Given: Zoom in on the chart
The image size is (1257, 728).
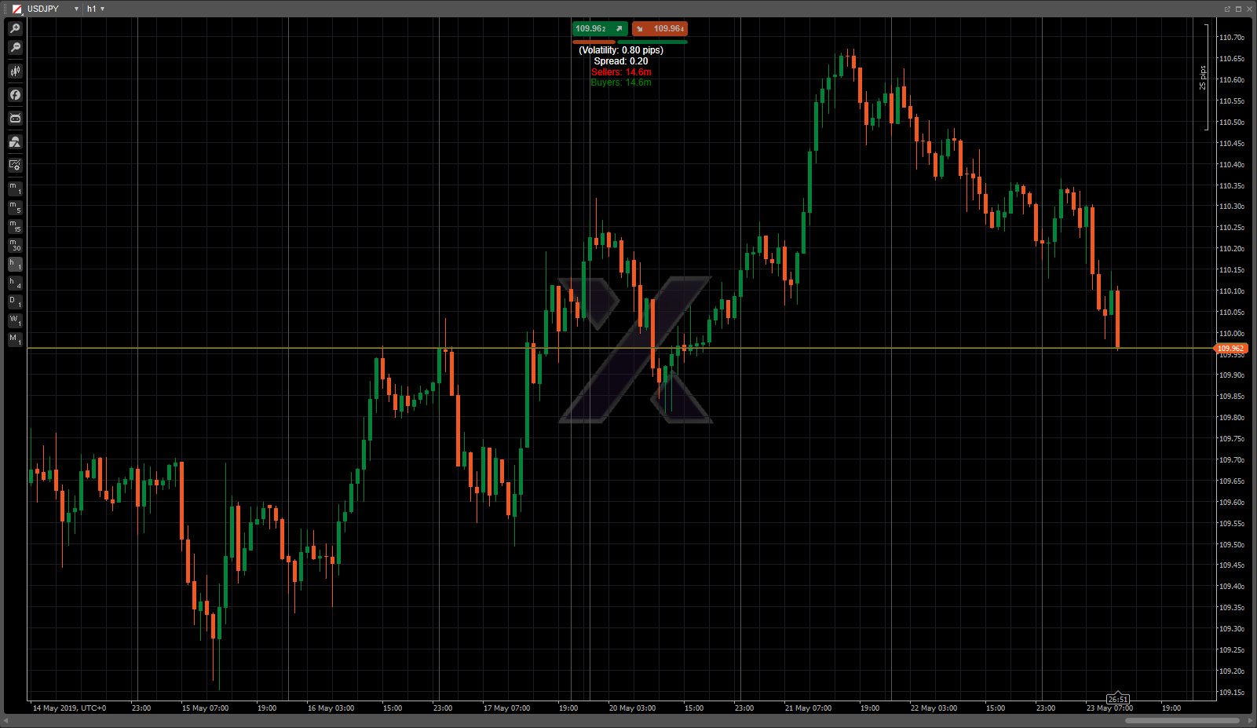Looking at the screenshot, I should click(x=15, y=28).
